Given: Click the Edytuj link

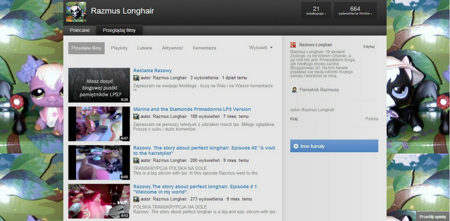Looking at the screenshot, I should pos(369,47).
